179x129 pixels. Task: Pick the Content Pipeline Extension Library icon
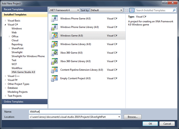pos(54,70)
